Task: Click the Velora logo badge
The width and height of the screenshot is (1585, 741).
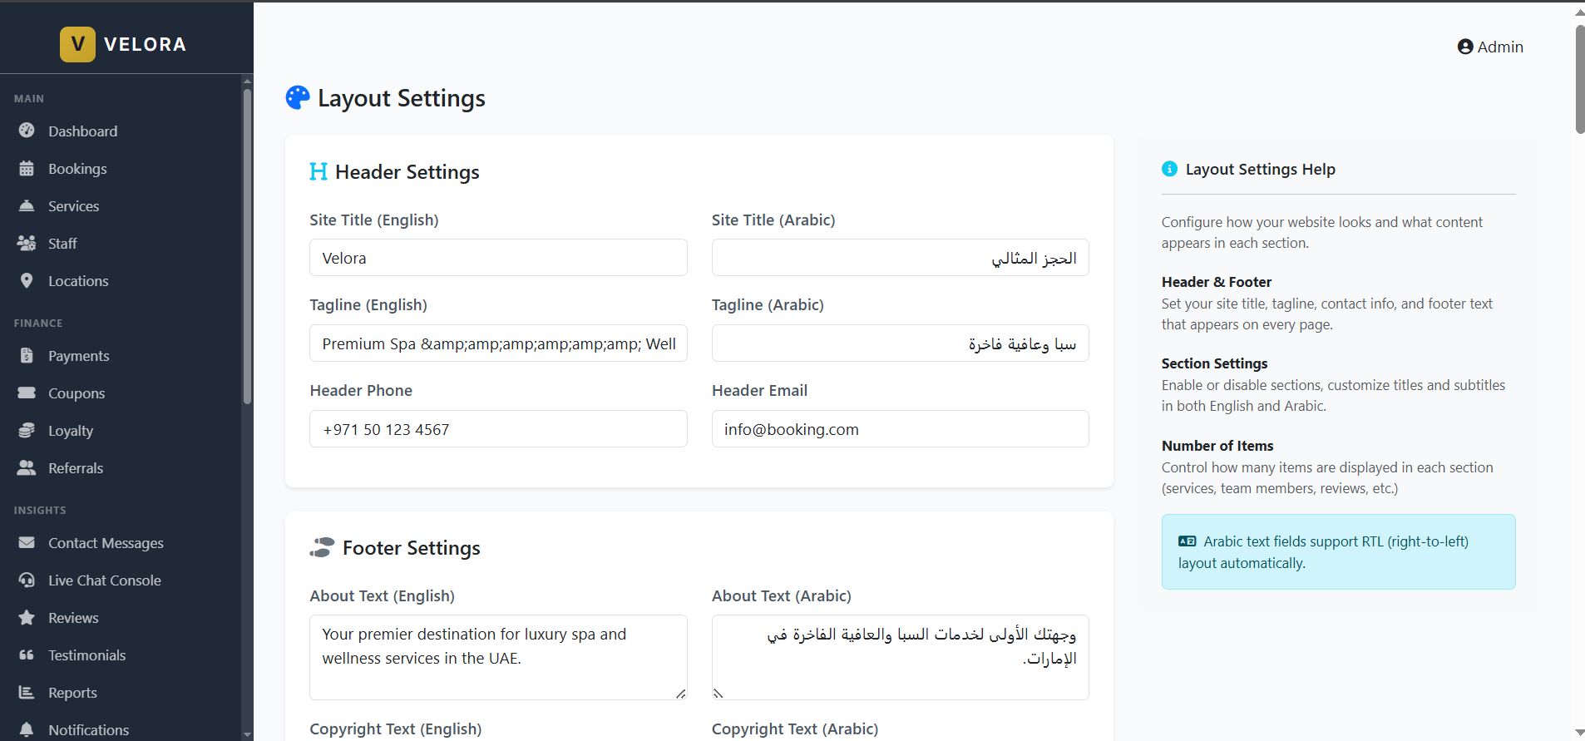Action: point(77,44)
